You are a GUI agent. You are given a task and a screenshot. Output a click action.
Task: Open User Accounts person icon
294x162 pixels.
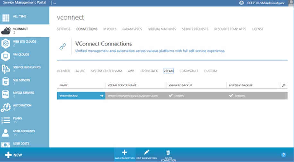pos(5,133)
